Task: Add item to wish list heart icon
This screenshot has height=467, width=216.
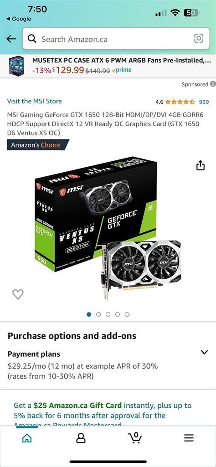Action: coord(18,294)
